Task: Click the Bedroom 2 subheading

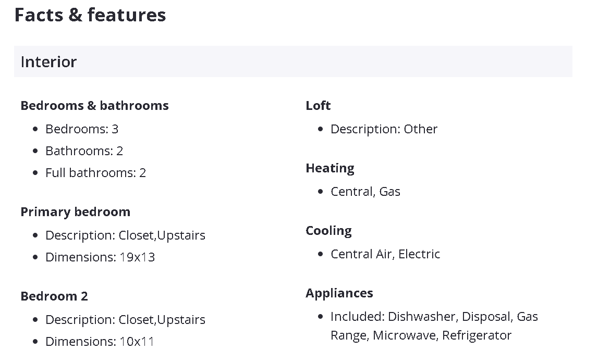Action: pos(54,296)
